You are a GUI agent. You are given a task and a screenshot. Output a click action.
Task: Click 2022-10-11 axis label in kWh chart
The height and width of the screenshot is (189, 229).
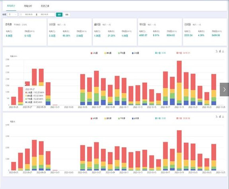(x=124, y=107)
